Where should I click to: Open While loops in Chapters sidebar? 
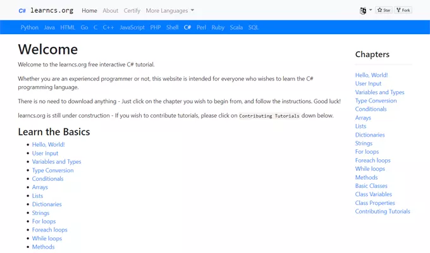point(370,169)
